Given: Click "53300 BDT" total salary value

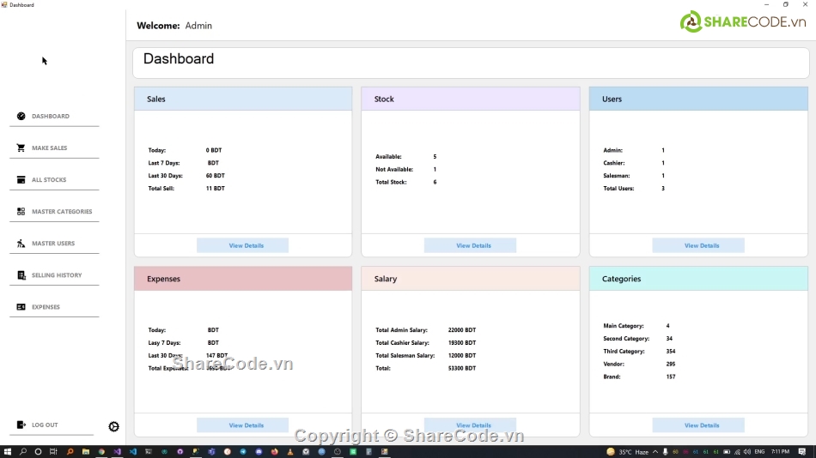Looking at the screenshot, I should (462, 368).
